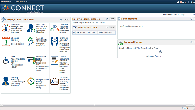
Task: Click the help question mark icon
Action: click(194, 15)
